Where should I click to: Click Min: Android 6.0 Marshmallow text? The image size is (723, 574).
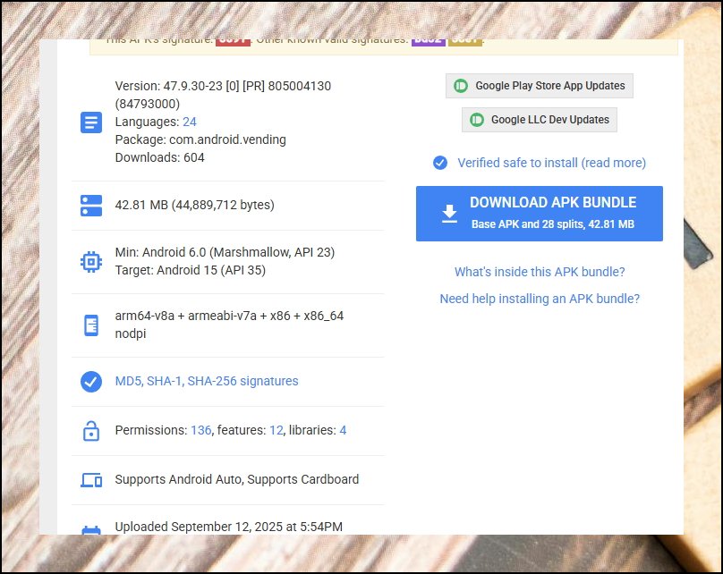click(x=225, y=252)
